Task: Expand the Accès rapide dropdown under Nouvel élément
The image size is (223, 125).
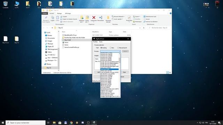Action: pos(117,19)
